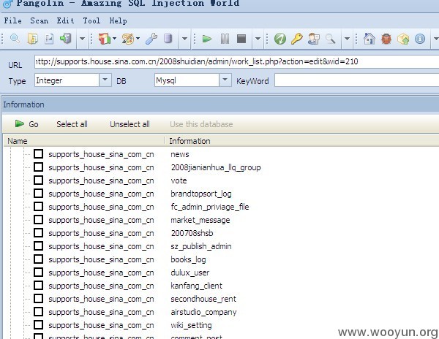Screen dimensions: 439x339
Task: Click the Pangolin app icon in title bar
Action: click(7, 4)
